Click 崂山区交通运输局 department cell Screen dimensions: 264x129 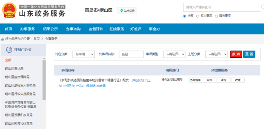(172, 79)
